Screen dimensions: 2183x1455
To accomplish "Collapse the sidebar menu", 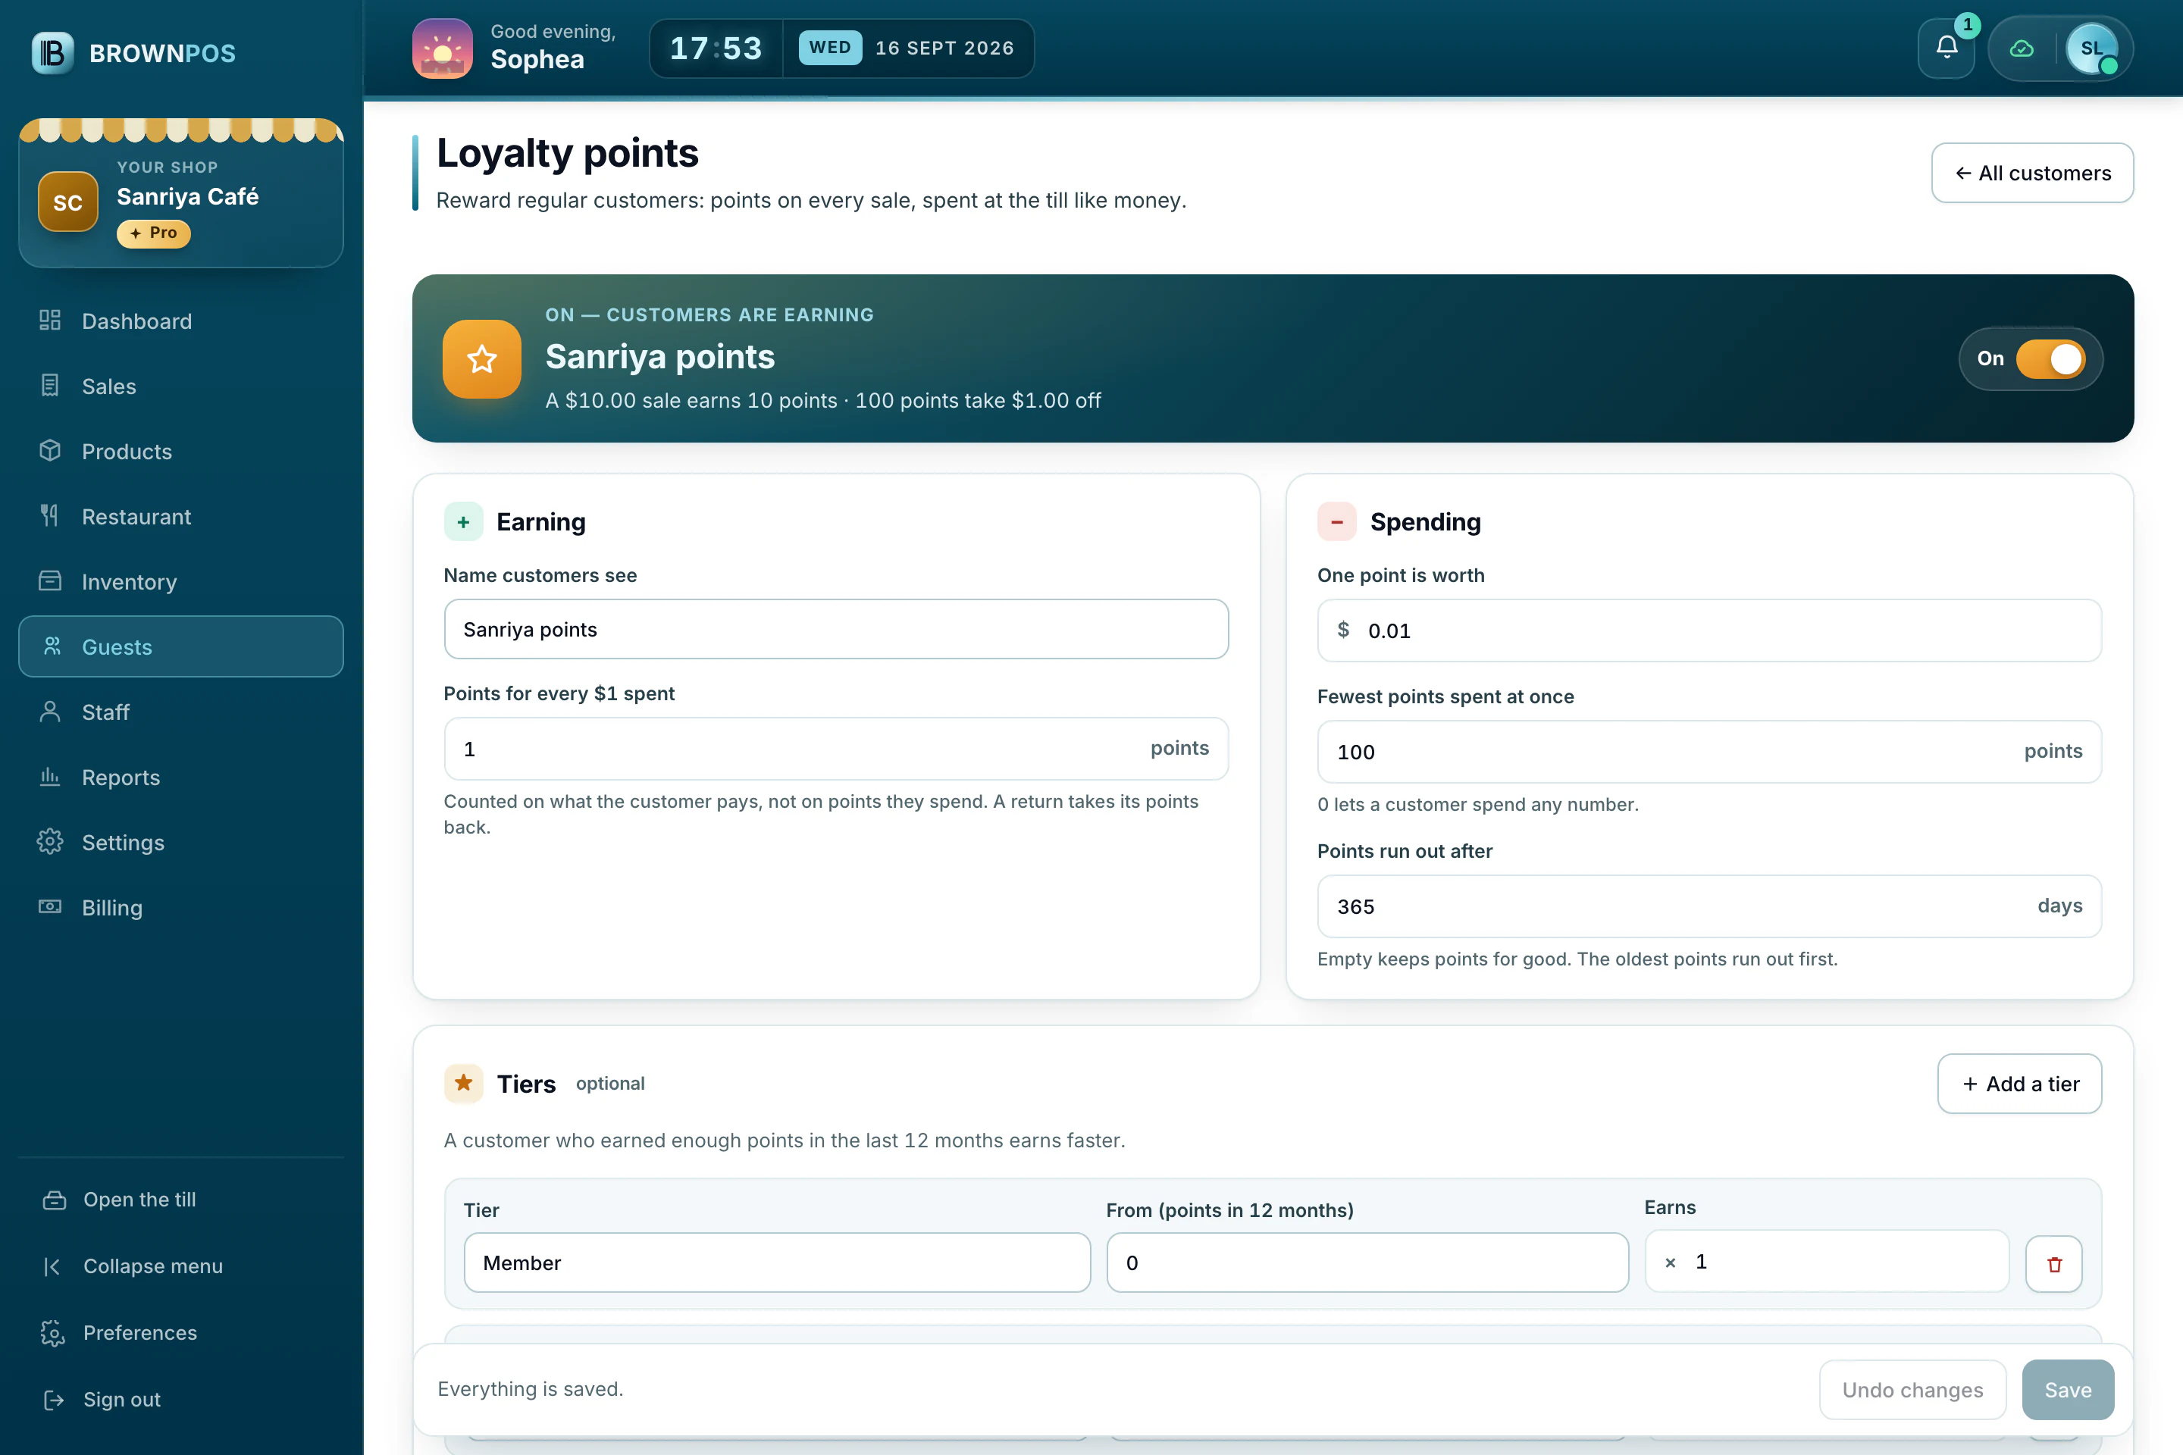I will [x=181, y=1266].
